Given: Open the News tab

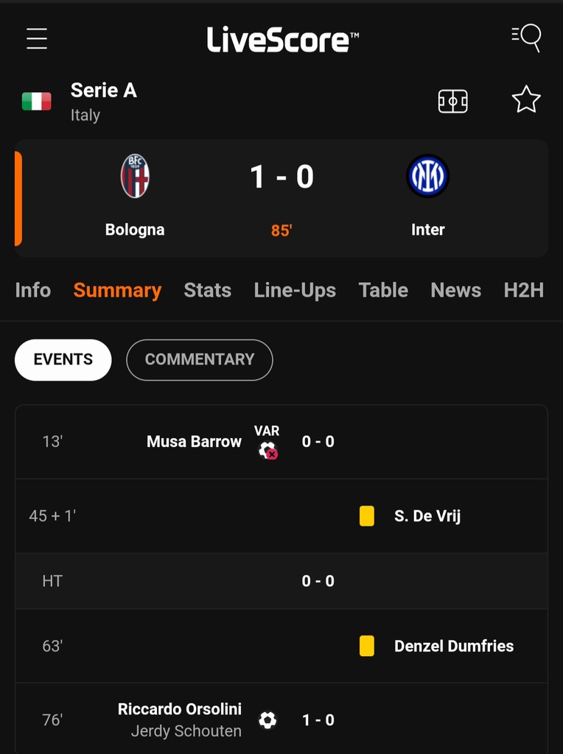Looking at the screenshot, I should 455,290.
